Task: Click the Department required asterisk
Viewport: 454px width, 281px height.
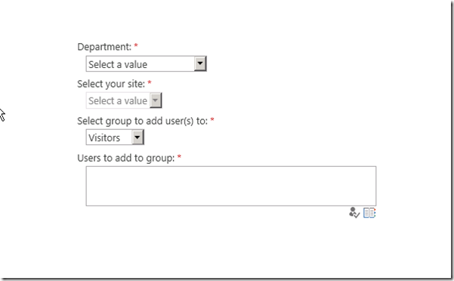Action: tap(136, 46)
